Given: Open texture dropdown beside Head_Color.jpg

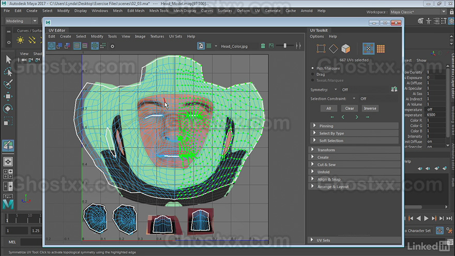Looking at the screenshot, I should tap(216, 46).
